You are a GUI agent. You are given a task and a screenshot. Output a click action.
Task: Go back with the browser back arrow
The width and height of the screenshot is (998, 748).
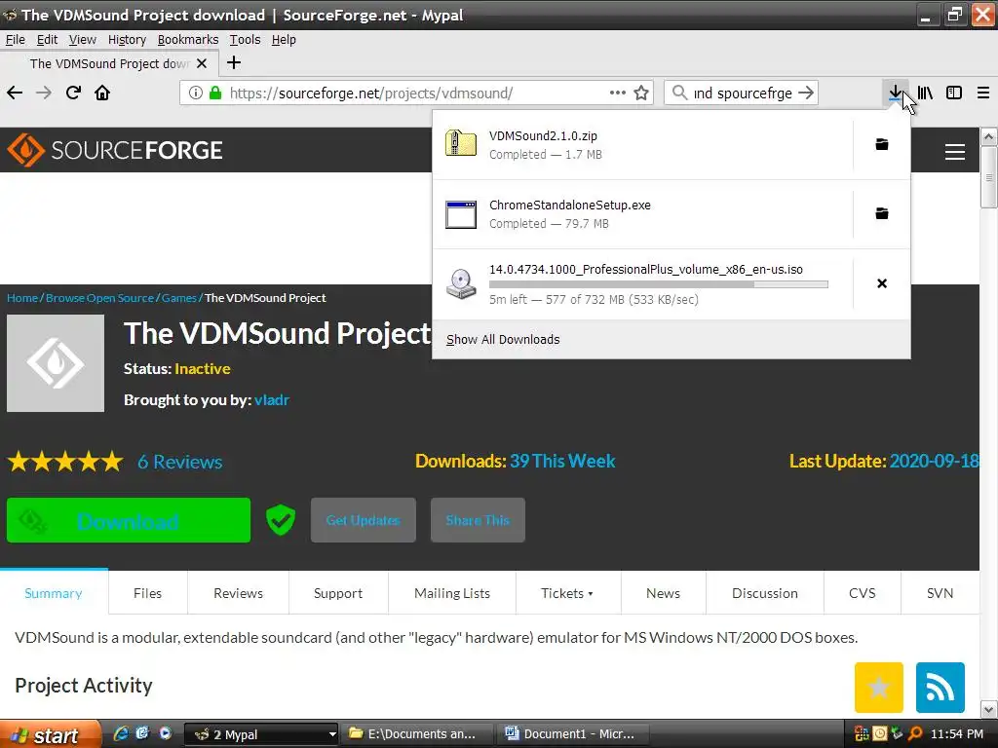tap(15, 93)
